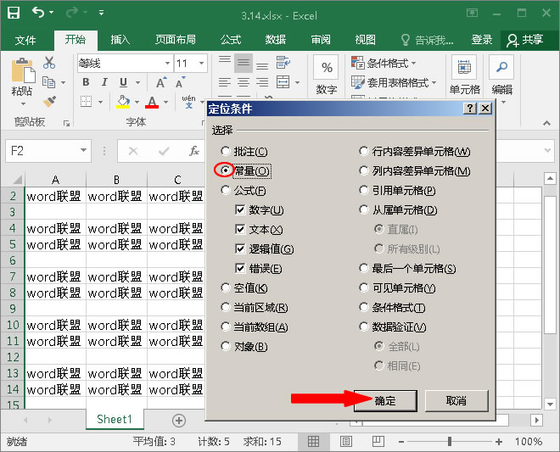Click the 告诉我 search box
Image resolution: width=560 pixels, height=452 pixels.
point(427,40)
